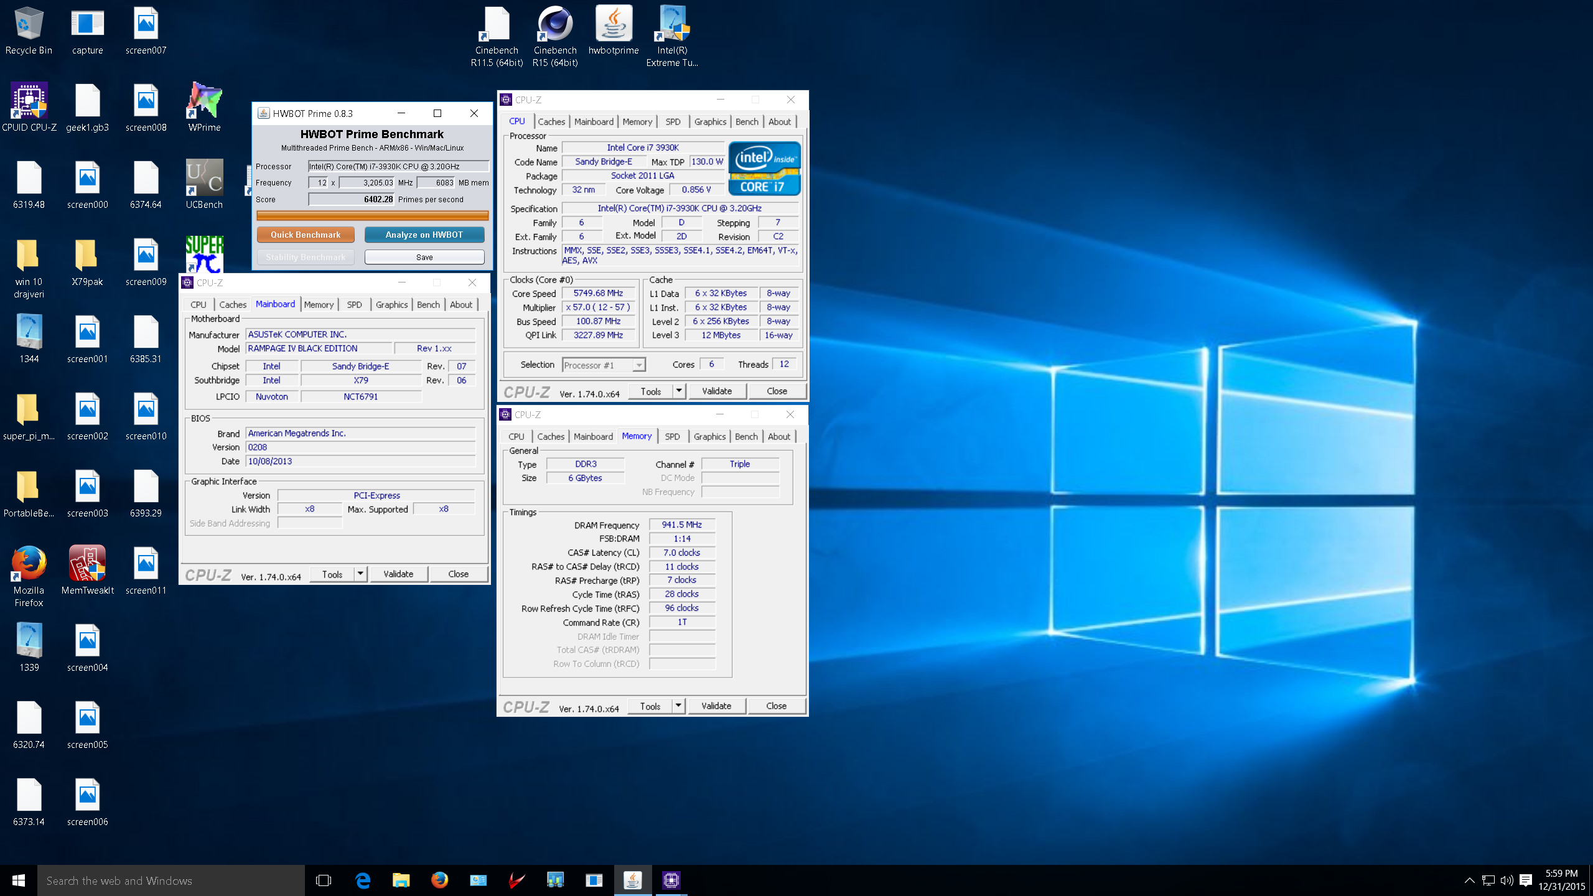Viewport: 1593px width, 896px height.
Task: Launch Microsoft Edge from the taskbar
Action: pos(363,880)
